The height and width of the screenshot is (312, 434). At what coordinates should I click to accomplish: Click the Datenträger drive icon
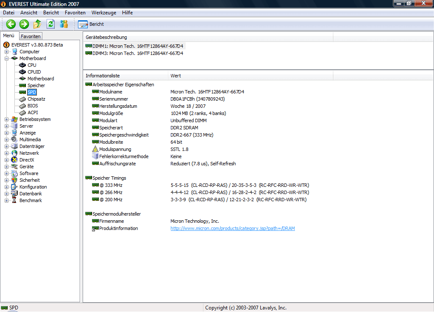pos(14,146)
